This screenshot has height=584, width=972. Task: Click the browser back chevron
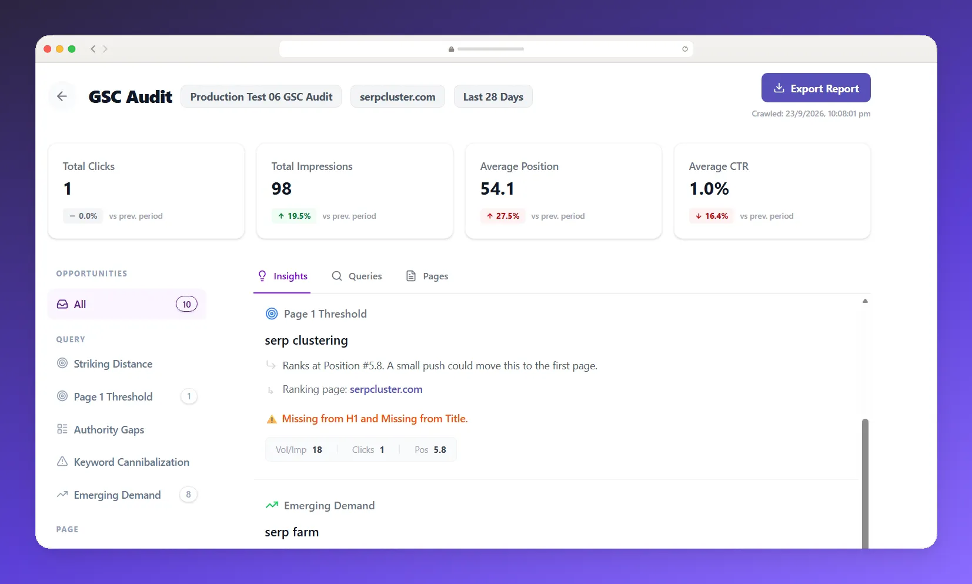pos(93,49)
